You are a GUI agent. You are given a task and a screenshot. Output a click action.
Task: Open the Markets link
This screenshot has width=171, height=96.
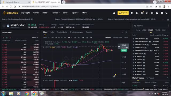(x=36, y=13)
